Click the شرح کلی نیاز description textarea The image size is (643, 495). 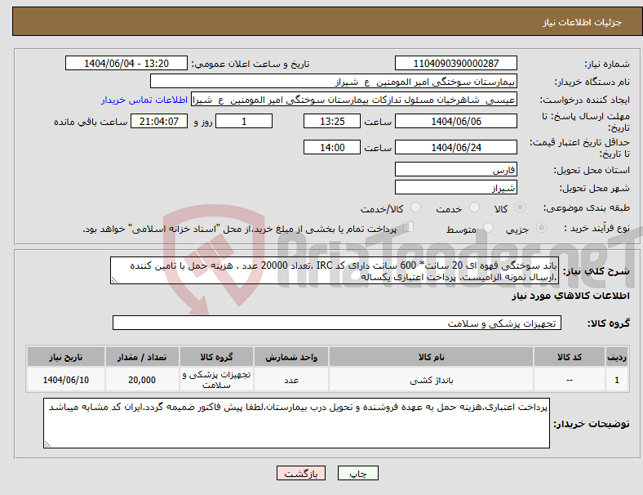(335, 271)
